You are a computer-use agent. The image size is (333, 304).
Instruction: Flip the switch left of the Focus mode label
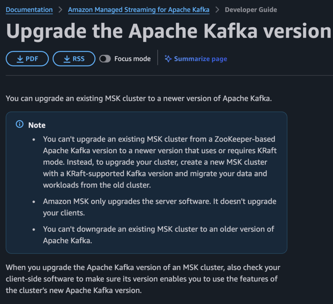pyautogui.click(x=105, y=58)
